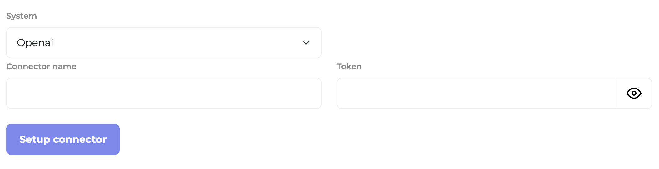Viewport: 659px width, 169px height.
Task: Click the Setup connector button
Action: click(x=63, y=139)
